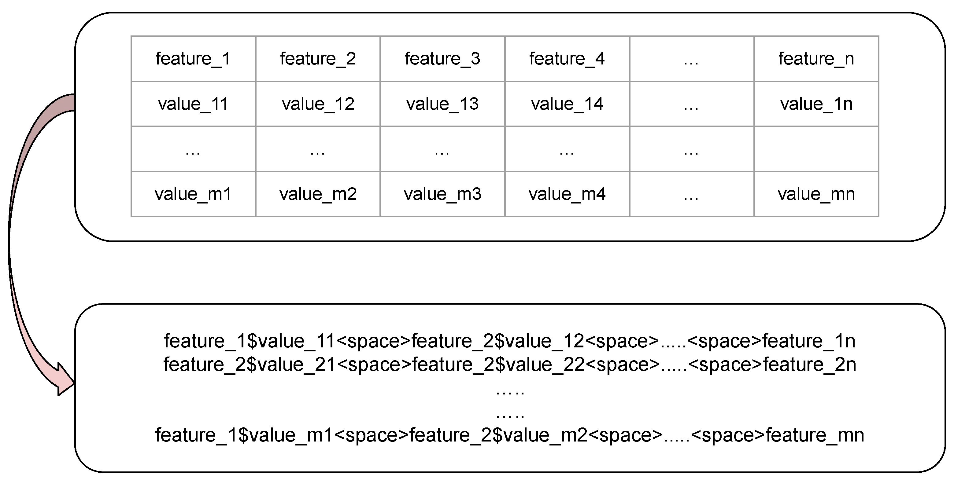Click the text line starting feature_1$value_11

point(510,341)
